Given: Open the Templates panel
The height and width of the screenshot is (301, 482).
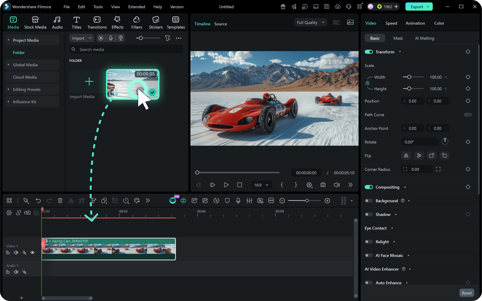Looking at the screenshot, I should pos(176,23).
